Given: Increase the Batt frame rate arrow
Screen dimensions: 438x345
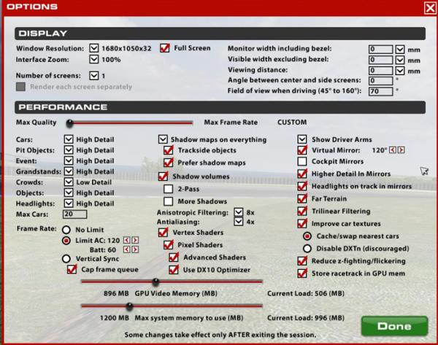Looking at the screenshot, I should coord(134,249).
